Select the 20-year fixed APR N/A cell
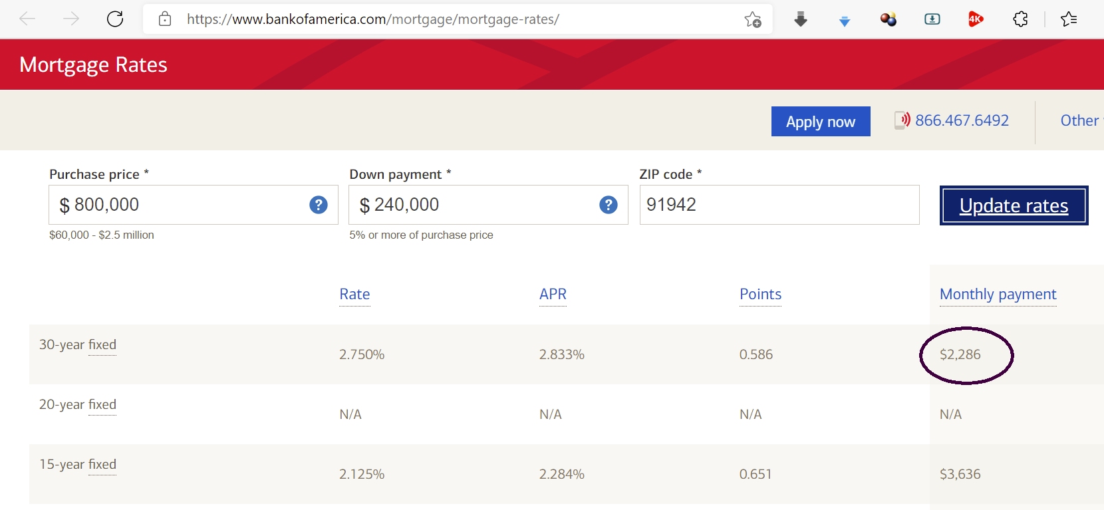 pyautogui.click(x=551, y=414)
